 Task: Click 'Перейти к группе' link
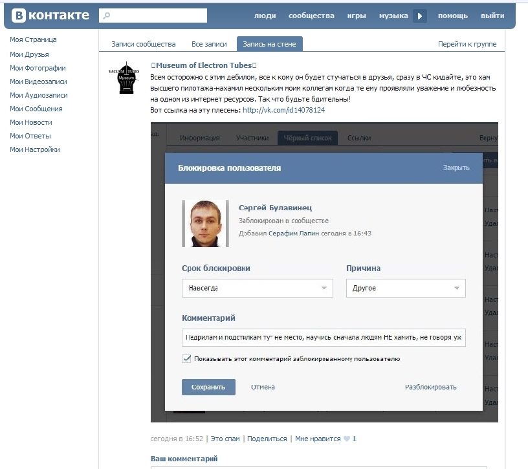tap(467, 44)
